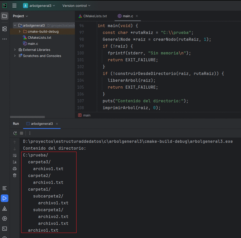Open the Services tool window
The image size is (241, 238).
[4, 218]
